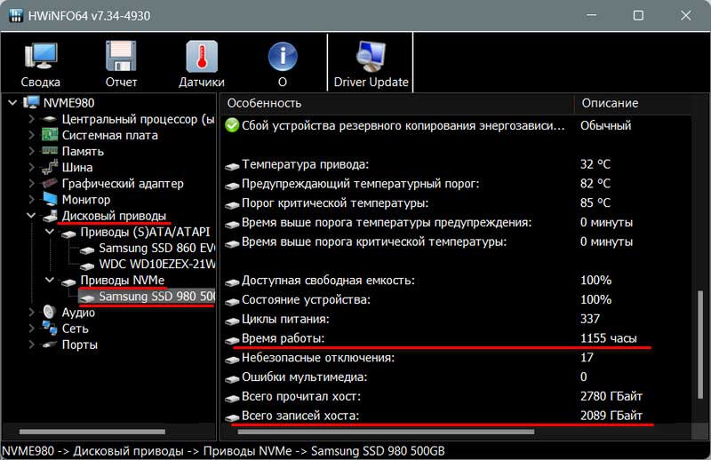Click the Обычный description value
This screenshot has height=460, width=711.
pos(606,125)
